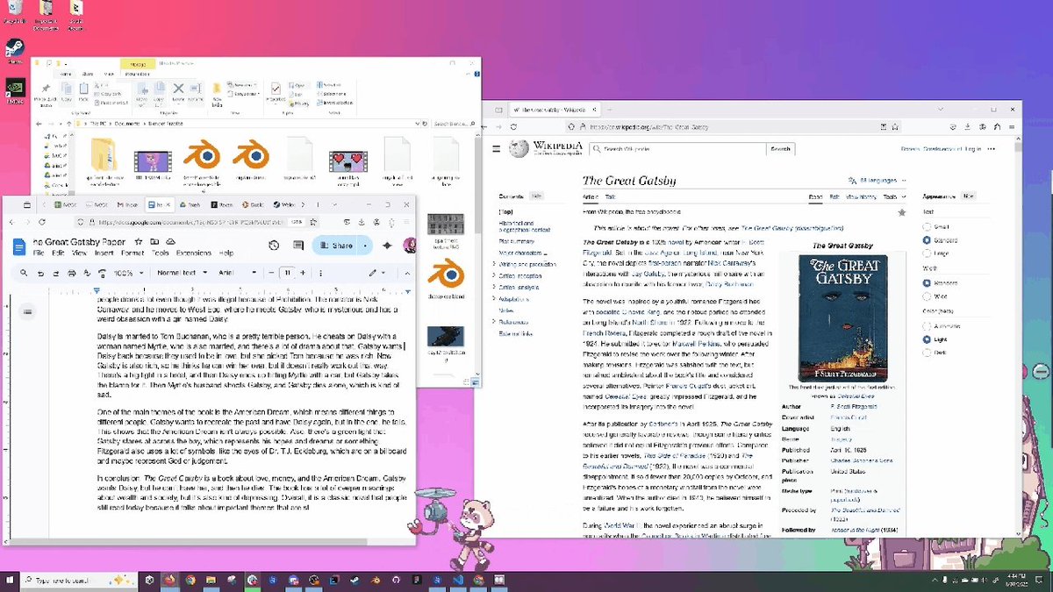1053x592 pixels.
Task: Open the Google Docs home logo
Action: (x=19, y=247)
